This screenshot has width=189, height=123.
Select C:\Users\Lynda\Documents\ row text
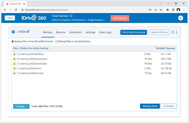pos(32,59)
